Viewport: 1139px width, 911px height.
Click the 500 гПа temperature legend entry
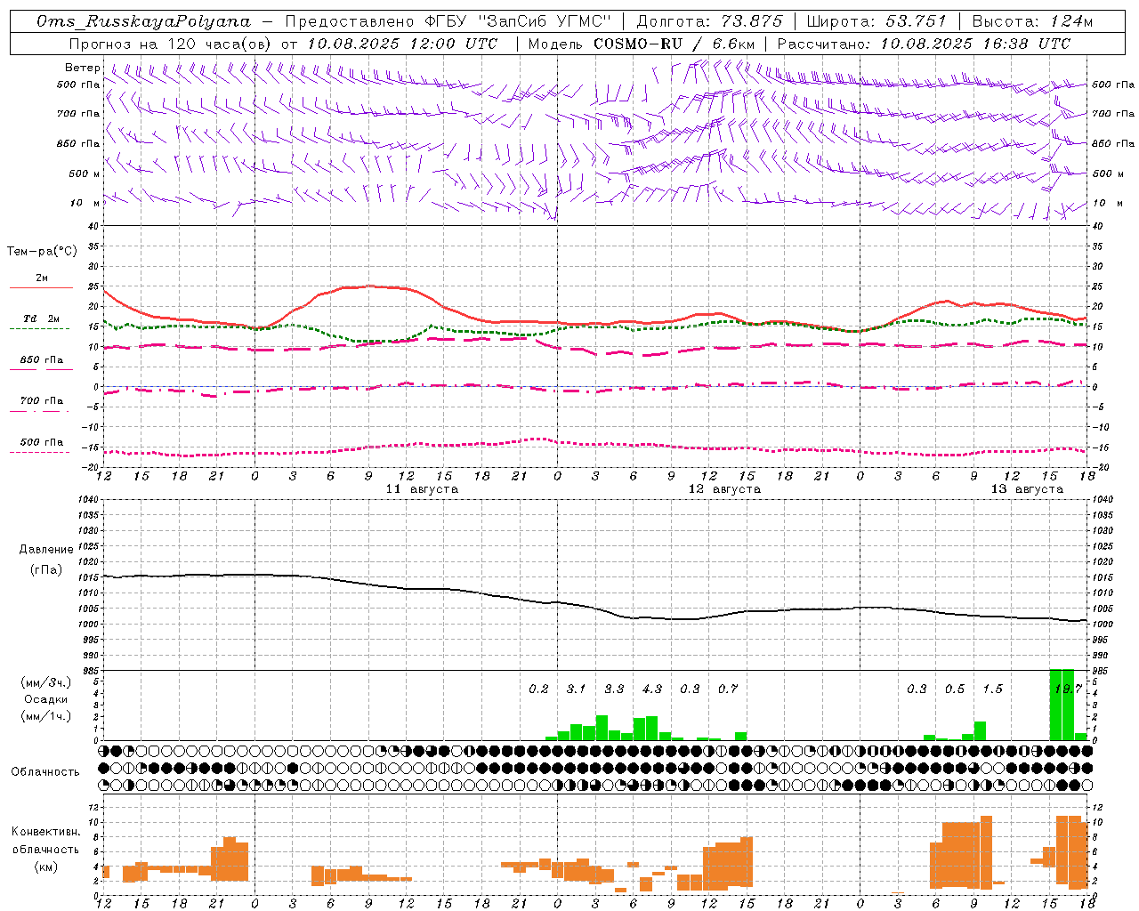pyautogui.click(x=41, y=445)
